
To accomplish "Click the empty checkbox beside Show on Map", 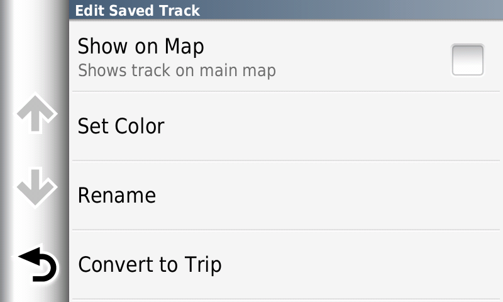I will (x=467, y=60).
